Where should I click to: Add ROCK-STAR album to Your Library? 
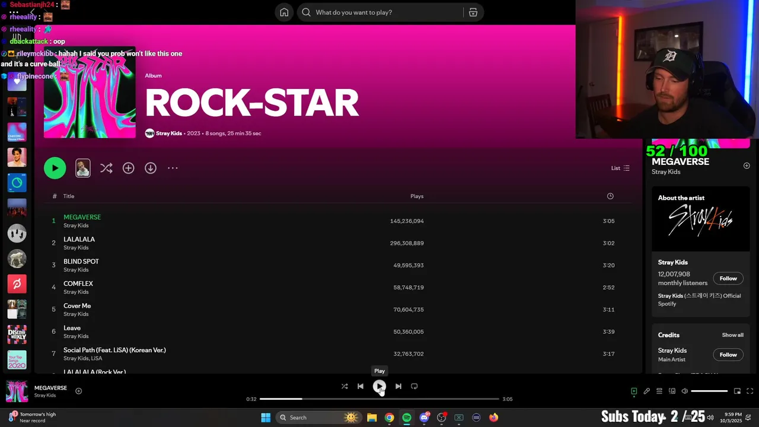point(128,168)
